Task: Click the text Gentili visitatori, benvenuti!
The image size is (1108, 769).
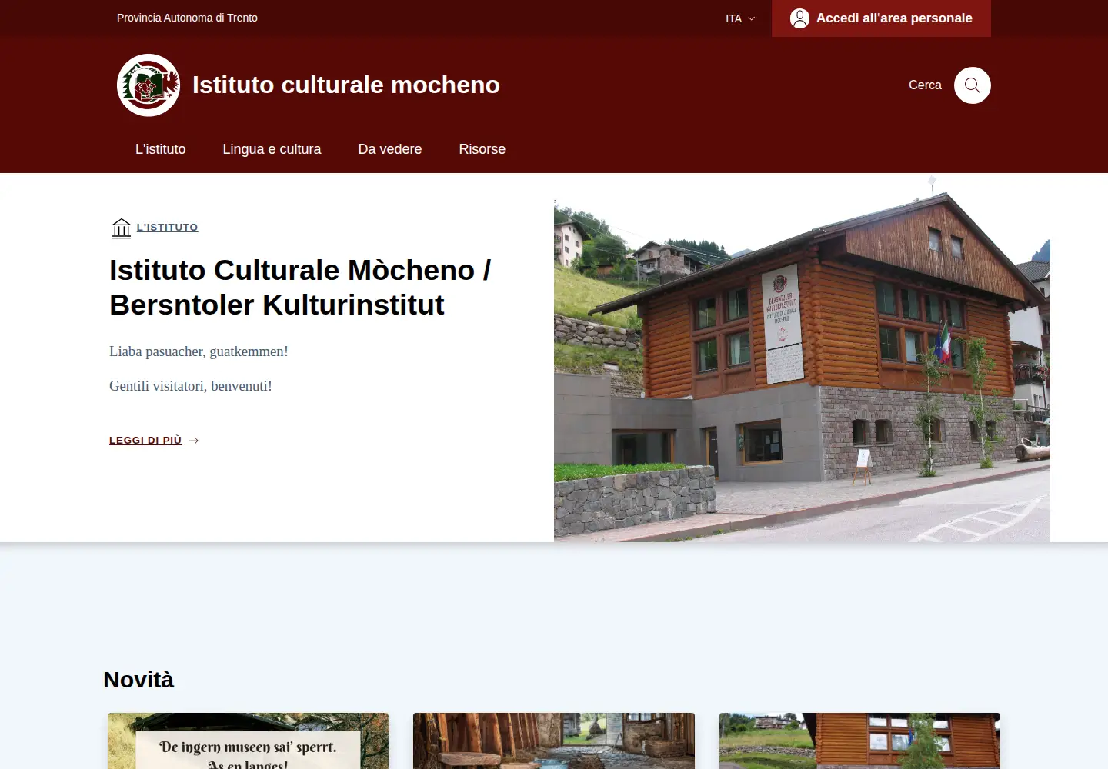Action: click(x=191, y=386)
